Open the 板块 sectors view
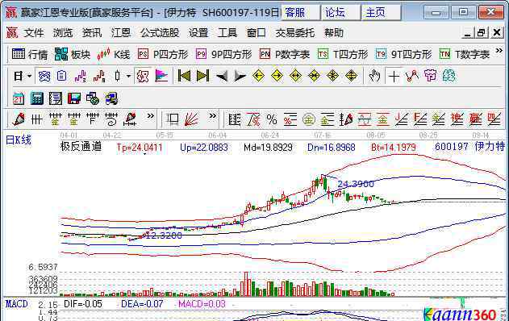 pos(72,54)
